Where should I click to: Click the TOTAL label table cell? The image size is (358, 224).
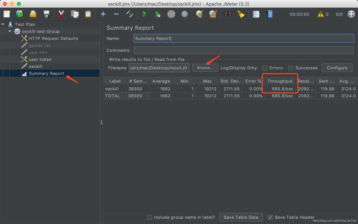(x=115, y=96)
